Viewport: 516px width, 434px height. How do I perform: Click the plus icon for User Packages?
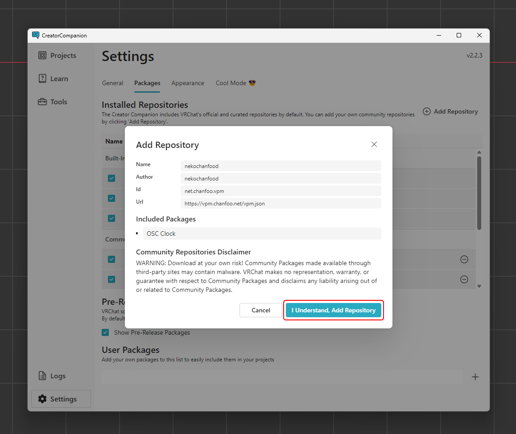pyautogui.click(x=475, y=377)
